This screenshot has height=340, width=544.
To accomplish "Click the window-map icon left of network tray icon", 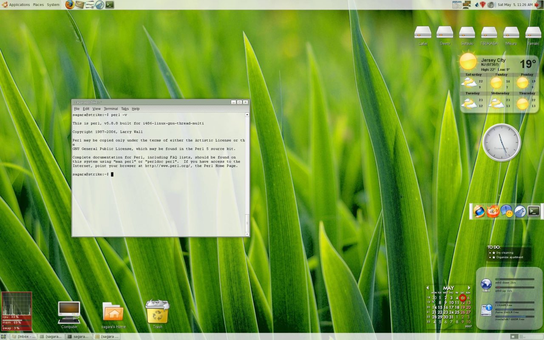I will click(457, 5).
